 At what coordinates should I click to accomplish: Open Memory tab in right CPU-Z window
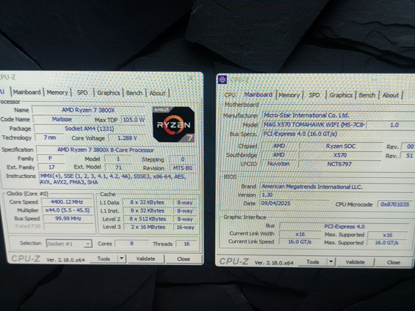[289, 95]
